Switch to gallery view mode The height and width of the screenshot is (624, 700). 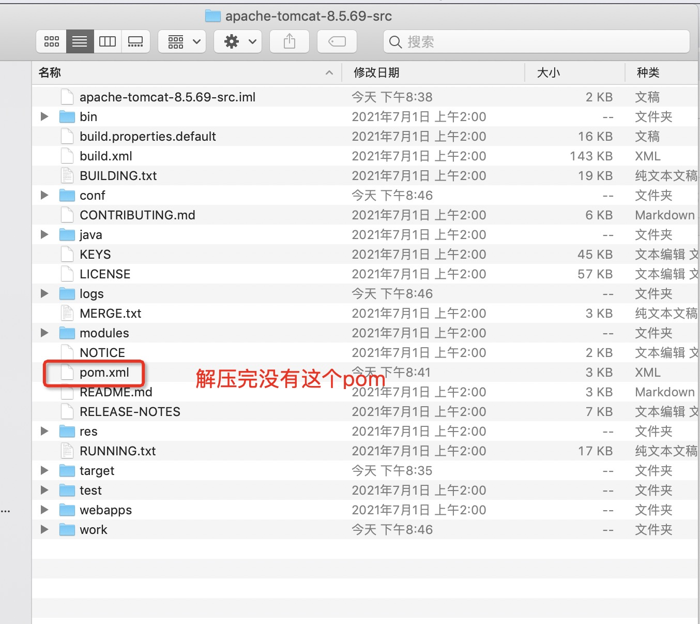pyautogui.click(x=135, y=41)
